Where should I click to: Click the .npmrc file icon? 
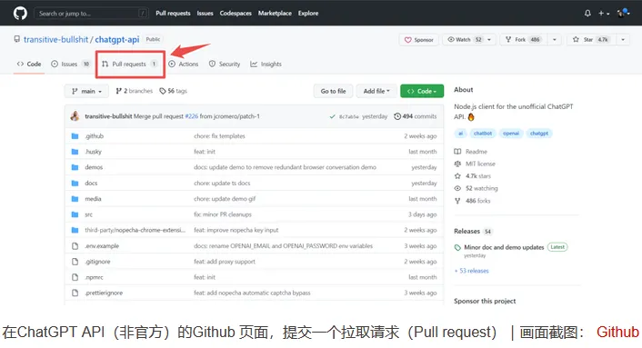(75, 277)
